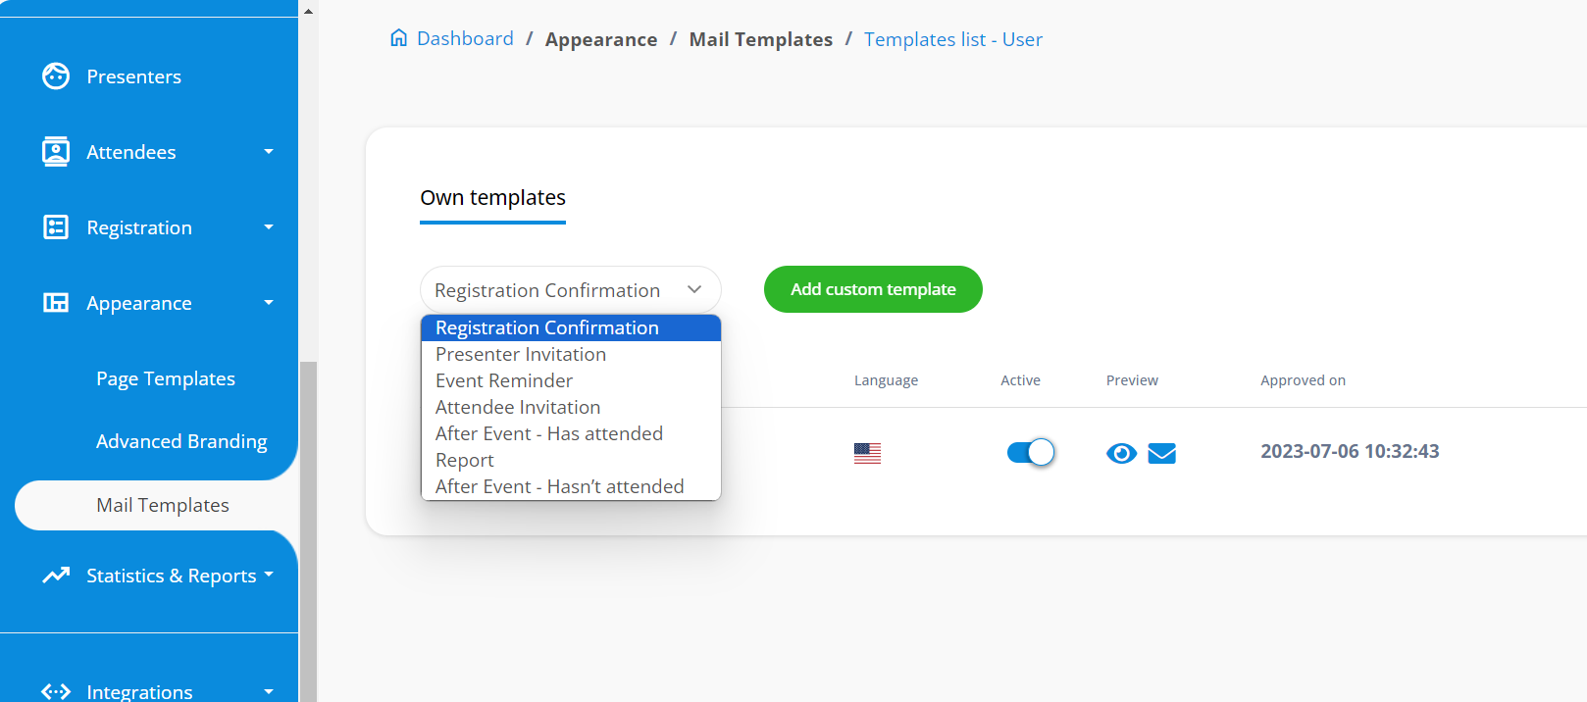Click the Integrations code icon
This screenshot has height=702, width=1587.
[56, 691]
